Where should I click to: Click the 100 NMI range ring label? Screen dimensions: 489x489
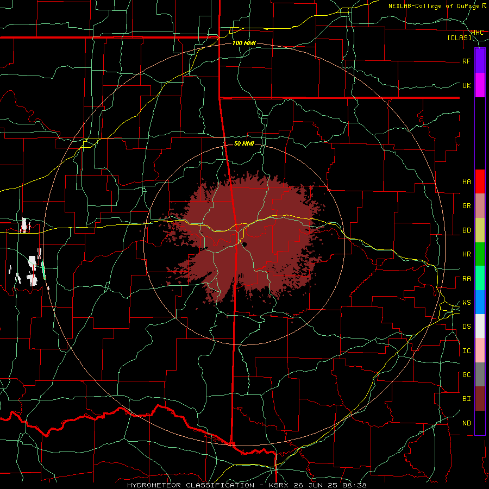pos(244,43)
